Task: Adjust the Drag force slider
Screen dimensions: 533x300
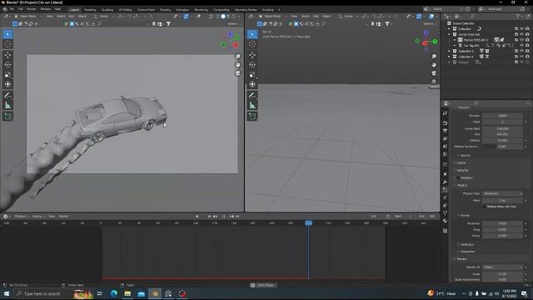Action: tap(502, 230)
